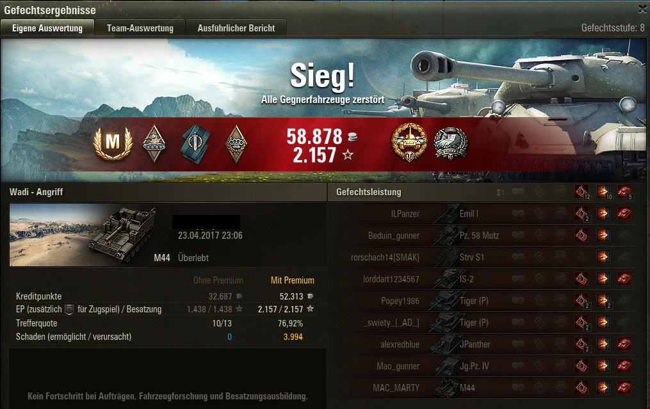This screenshot has width=650, height=409.
Task: Open the Ausführlicher Bericht tab
Action: (236, 28)
